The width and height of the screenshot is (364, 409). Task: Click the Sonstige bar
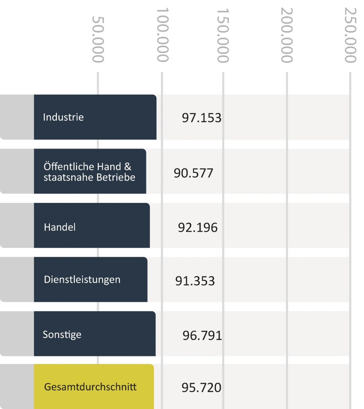pyautogui.click(x=94, y=334)
